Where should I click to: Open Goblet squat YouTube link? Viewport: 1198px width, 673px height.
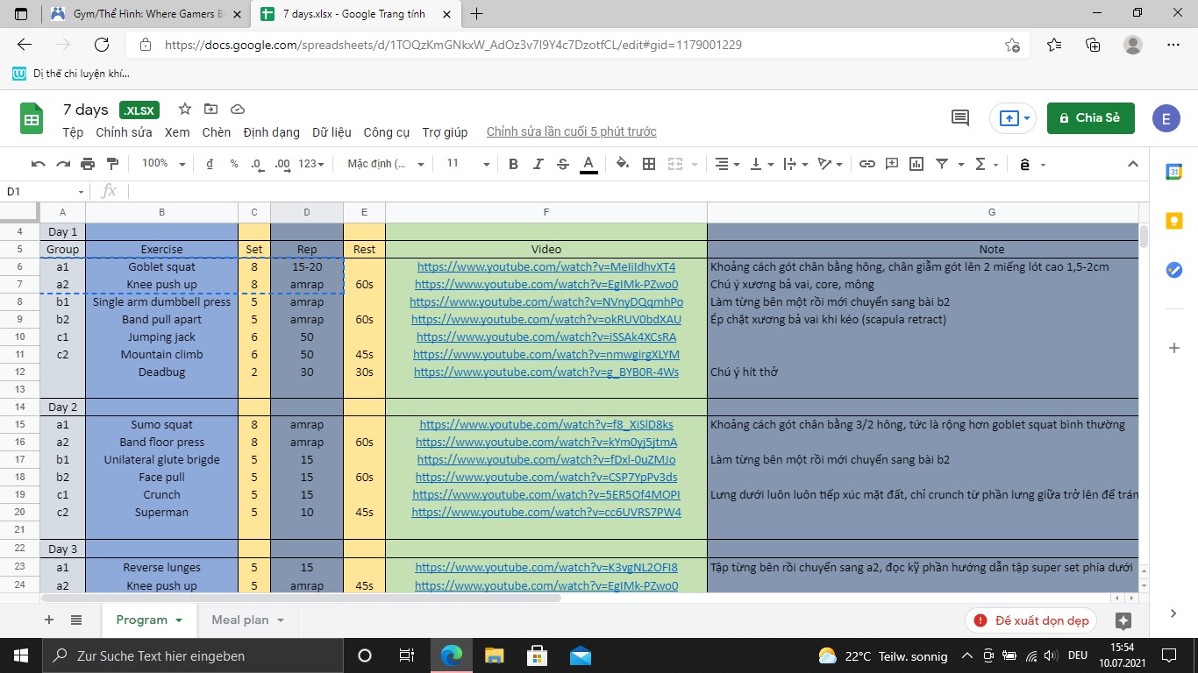click(546, 266)
